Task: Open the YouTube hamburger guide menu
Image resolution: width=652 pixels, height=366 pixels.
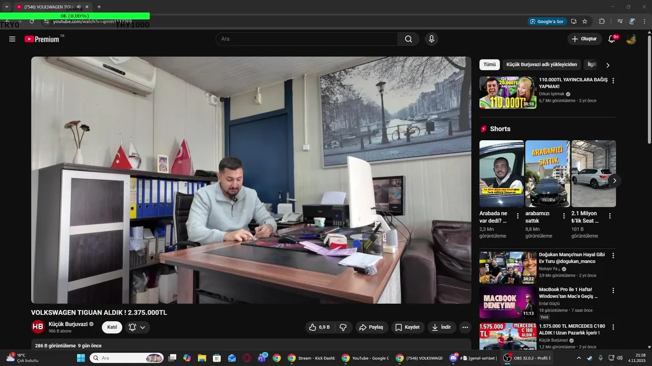Action: click(12, 39)
